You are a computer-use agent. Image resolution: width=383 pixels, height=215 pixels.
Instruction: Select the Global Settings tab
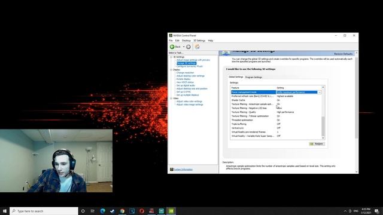point(236,77)
